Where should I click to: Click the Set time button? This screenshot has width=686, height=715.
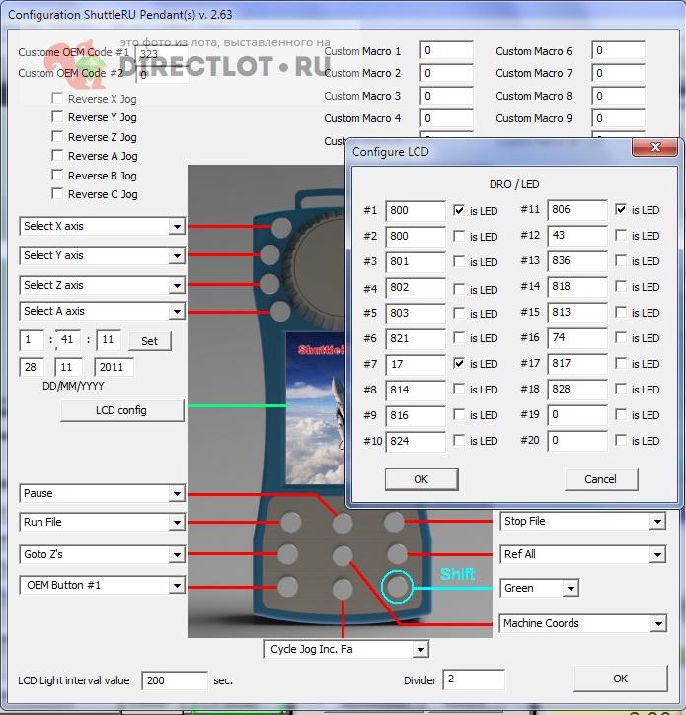click(149, 341)
